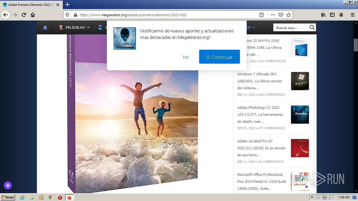Expand the PELICULAS dropdown chevron
The width and height of the screenshot is (358, 201).
click(88, 27)
